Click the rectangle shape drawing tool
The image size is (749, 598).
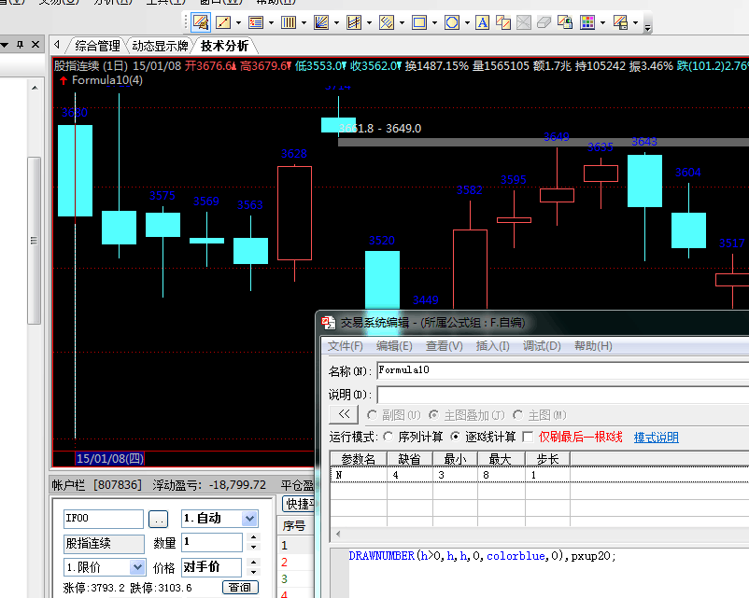[419, 22]
